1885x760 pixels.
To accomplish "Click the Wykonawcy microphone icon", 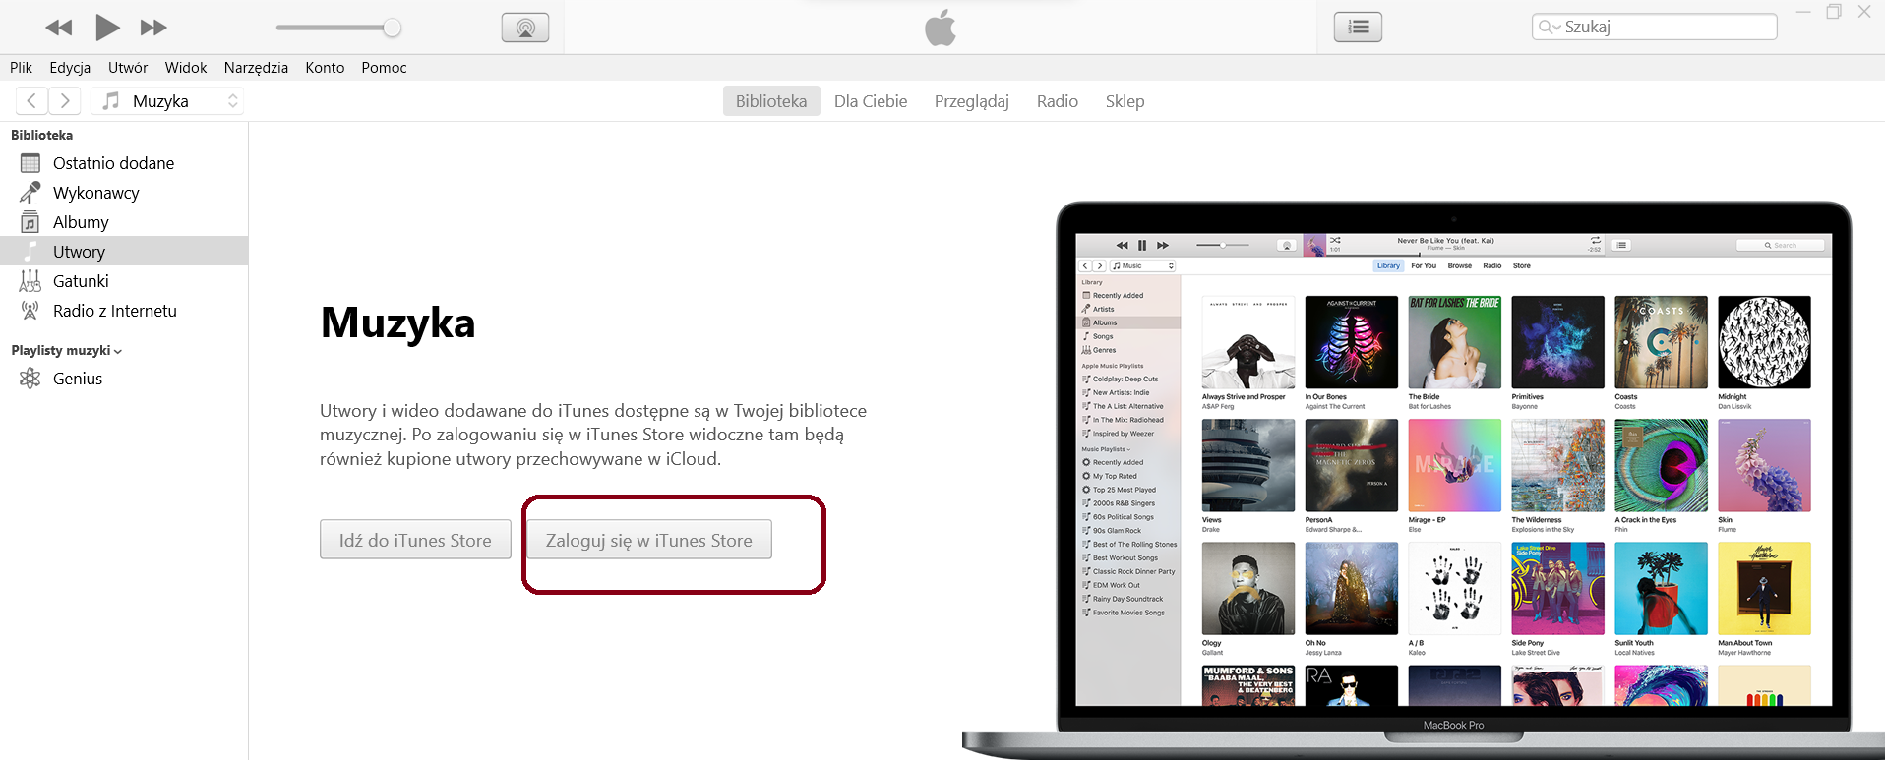I will pos(30,193).
